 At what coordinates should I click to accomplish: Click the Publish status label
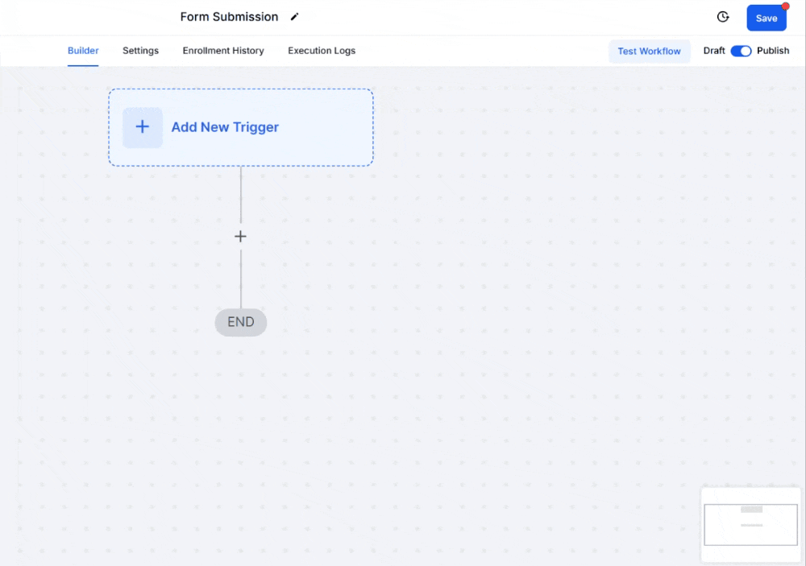tap(773, 51)
